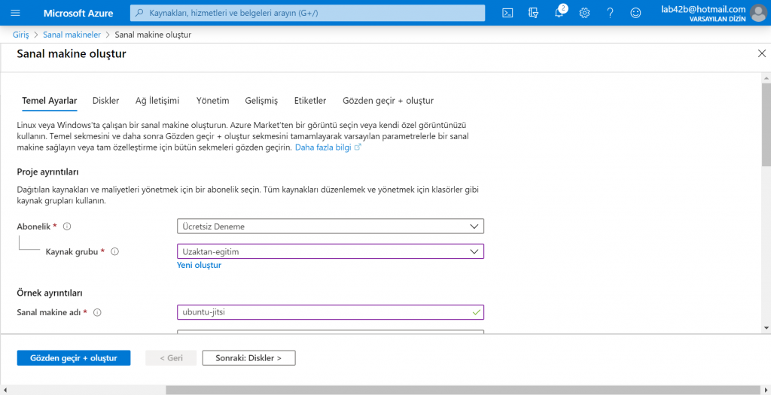Open the portal settings gear
The height and width of the screenshot is (395, 771).
coord(584,13)
